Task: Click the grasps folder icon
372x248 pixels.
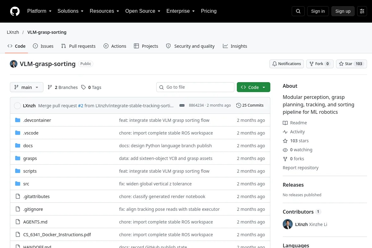Action: click(18, 158)
